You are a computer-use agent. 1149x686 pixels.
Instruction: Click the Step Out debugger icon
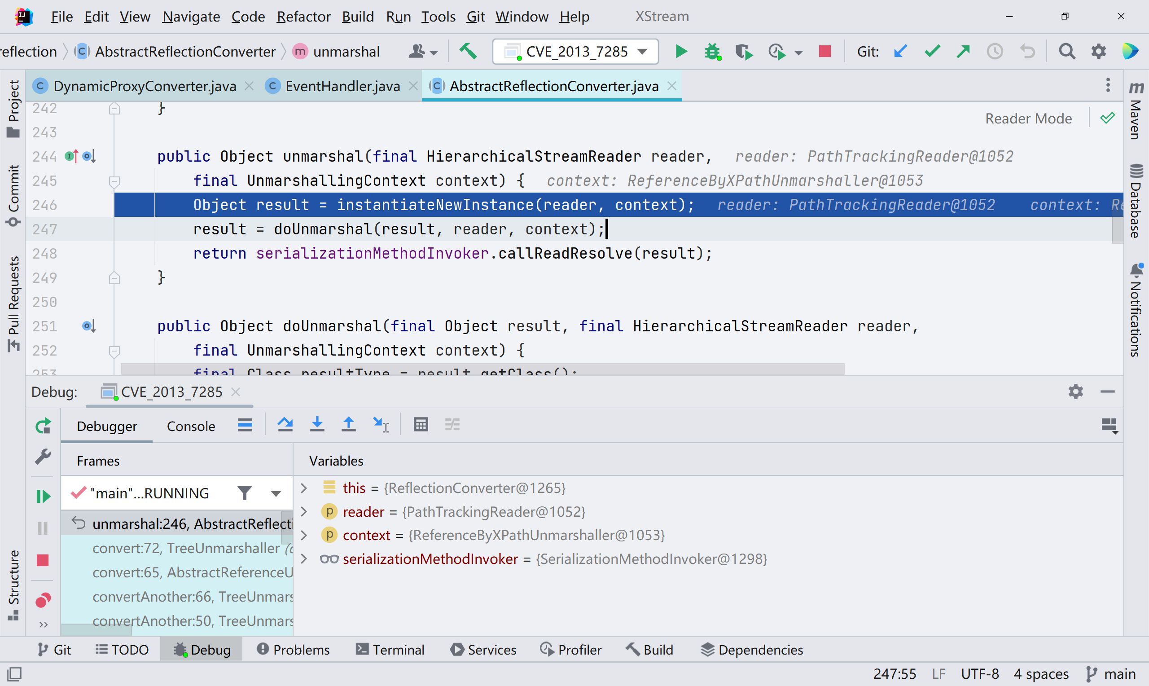click(x=348, y=424)
